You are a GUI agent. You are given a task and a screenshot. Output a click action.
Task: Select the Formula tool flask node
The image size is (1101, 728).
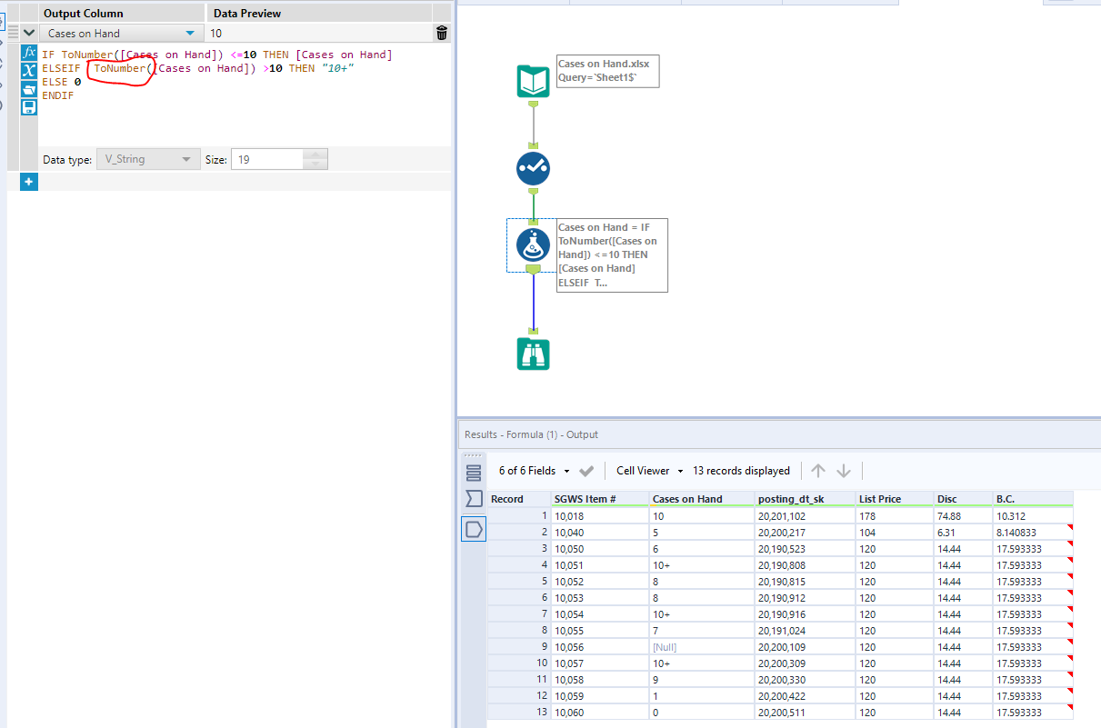point(533,245)
